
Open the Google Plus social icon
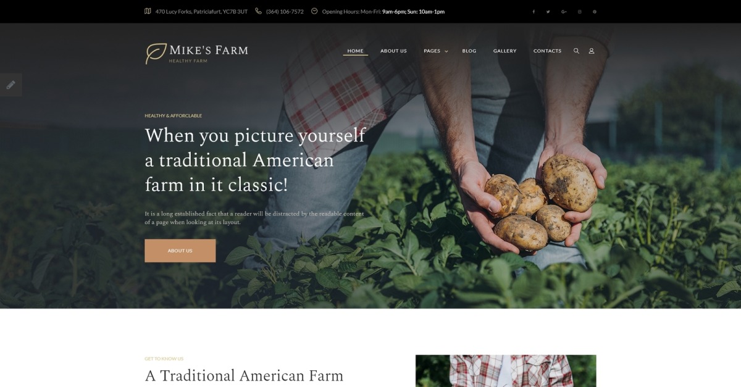(x=564, y=11)
